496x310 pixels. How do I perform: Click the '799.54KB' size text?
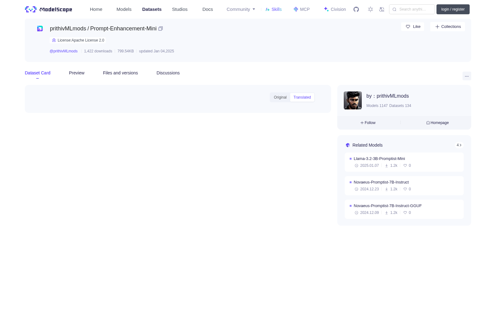(x=126, y=51)
